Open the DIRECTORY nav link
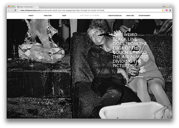This screenshot has height=128, width=179. coord(48,16)
